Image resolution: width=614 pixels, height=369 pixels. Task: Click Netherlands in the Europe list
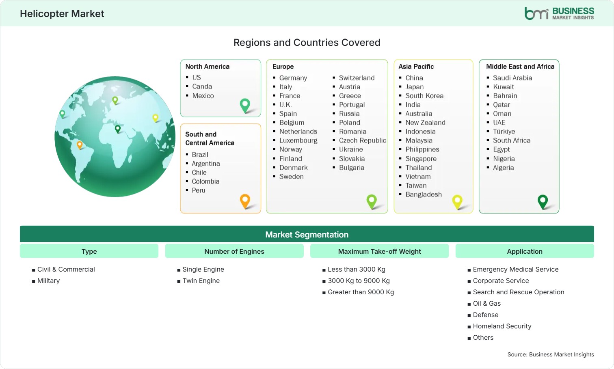[x=298, y=132]
